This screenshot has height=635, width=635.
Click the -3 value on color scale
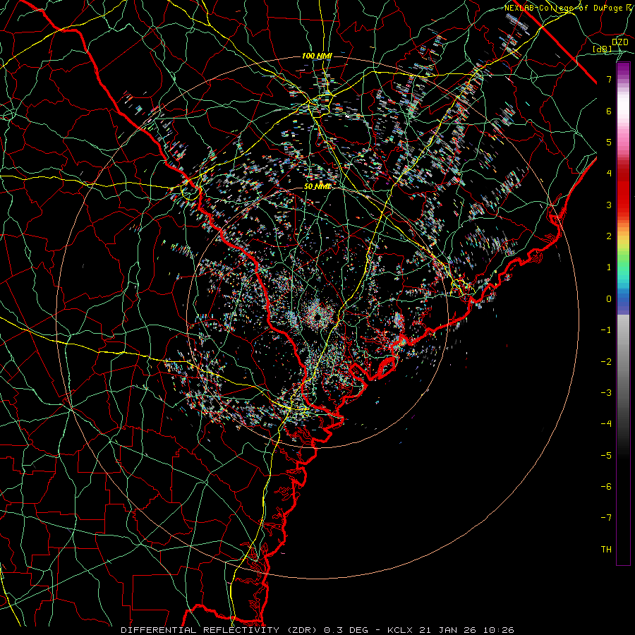606,393
